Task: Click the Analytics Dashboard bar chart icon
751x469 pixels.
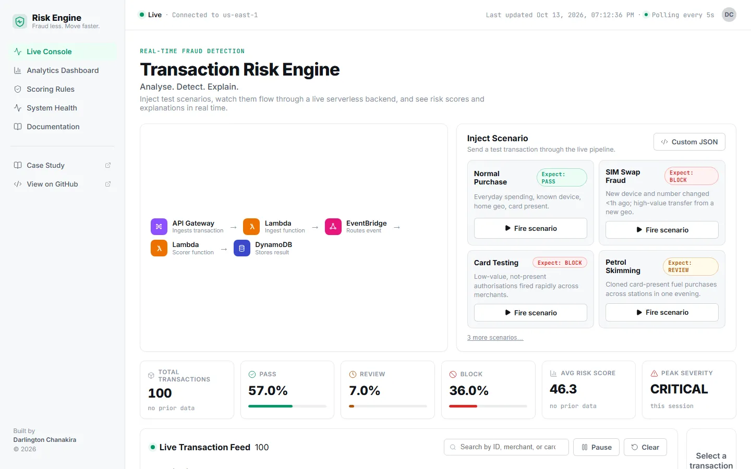Action: pyautogui.click(x=18, y=70)
